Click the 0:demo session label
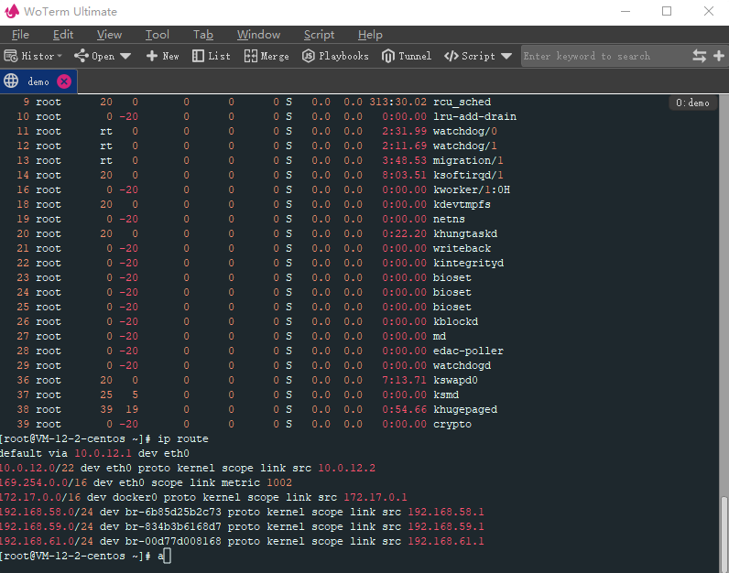The height and width of the screenshot is (573, 729). (692, 103)
